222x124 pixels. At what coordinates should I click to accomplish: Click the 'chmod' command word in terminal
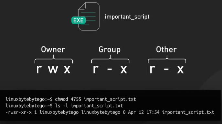[61, 99]
